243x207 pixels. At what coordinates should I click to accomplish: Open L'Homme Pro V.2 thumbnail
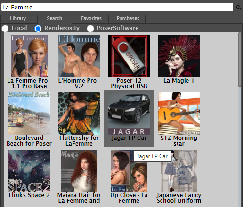(x=79, y=56)
